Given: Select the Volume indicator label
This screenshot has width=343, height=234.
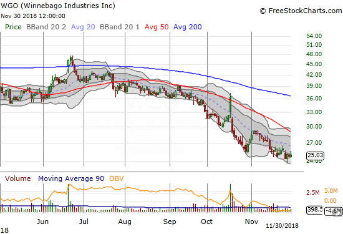Looking at the screenshot, I should coord(18,178).
